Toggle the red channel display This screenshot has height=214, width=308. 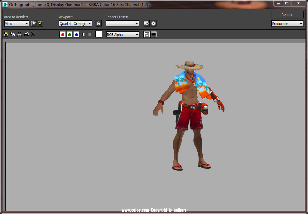(x=63, y=35)
